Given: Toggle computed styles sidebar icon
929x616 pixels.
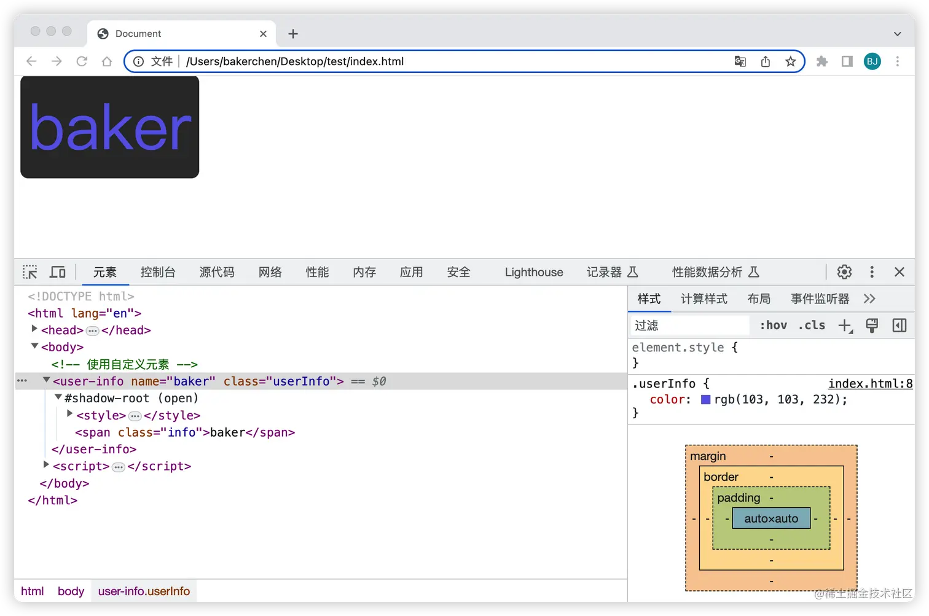Looking at the screenshot, I should [x=900, y=326].
